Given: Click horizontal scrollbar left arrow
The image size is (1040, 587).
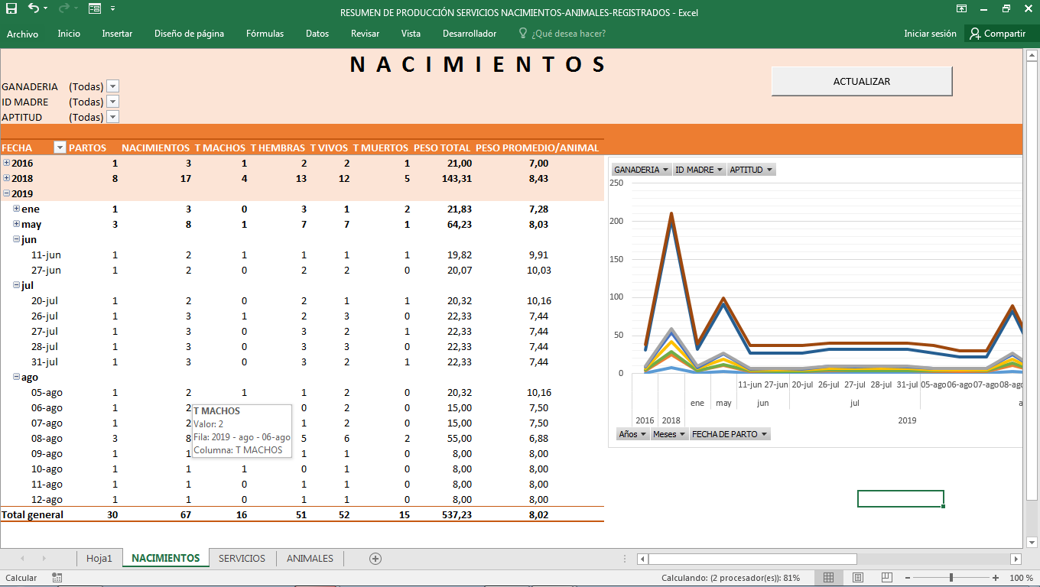Looking at the screenshot, I should 642,559.
